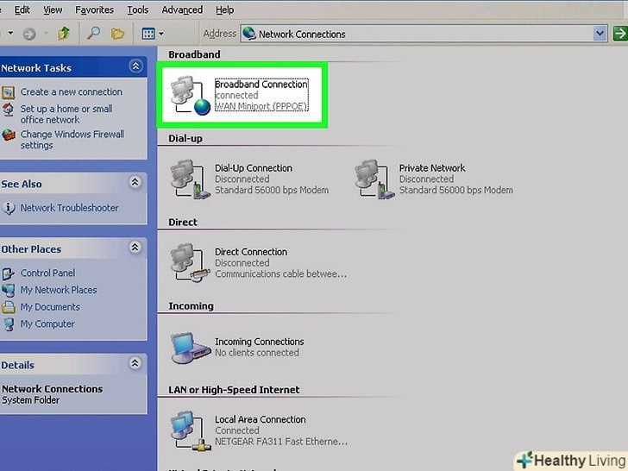Open My Computer link

(x=47, y=323)
